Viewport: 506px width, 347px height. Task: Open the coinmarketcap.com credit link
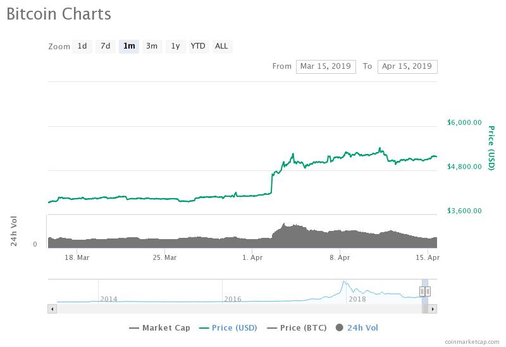(471, 341)
